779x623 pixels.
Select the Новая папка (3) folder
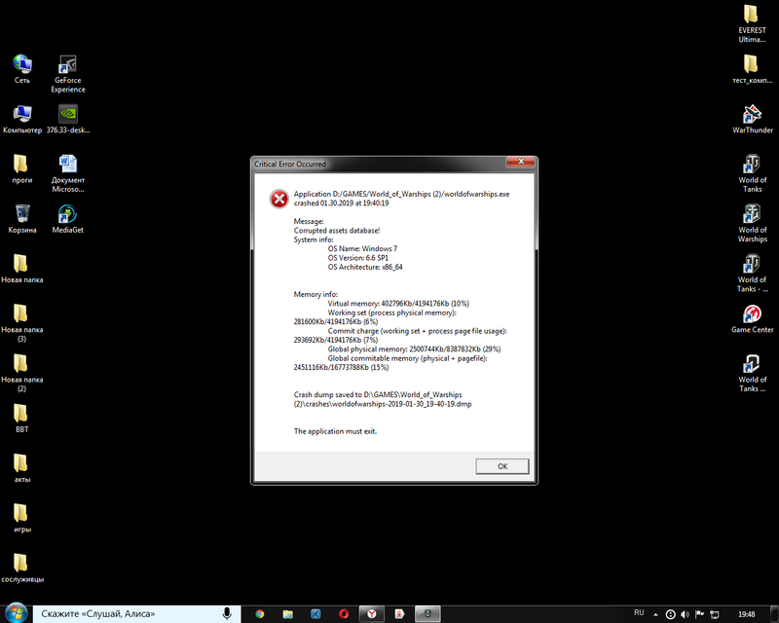point(21,323)
